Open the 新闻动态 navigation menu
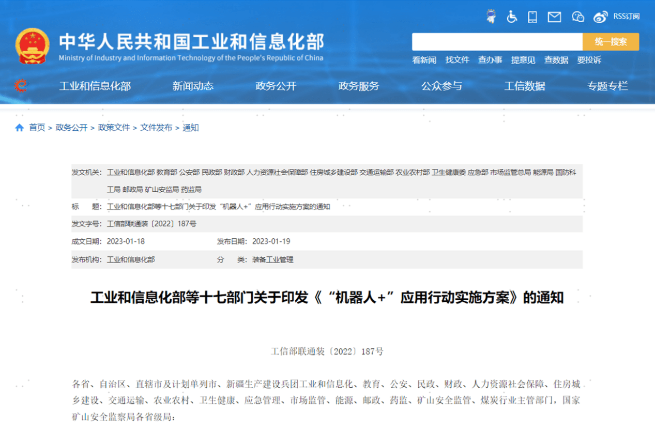This screenshot has height=430, width=655. [x=193, y=86]
